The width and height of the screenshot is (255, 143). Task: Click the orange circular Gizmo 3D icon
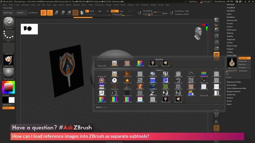[75, 13]
